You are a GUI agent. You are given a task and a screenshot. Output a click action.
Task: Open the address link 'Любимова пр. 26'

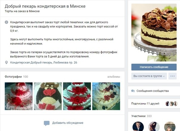65,63
